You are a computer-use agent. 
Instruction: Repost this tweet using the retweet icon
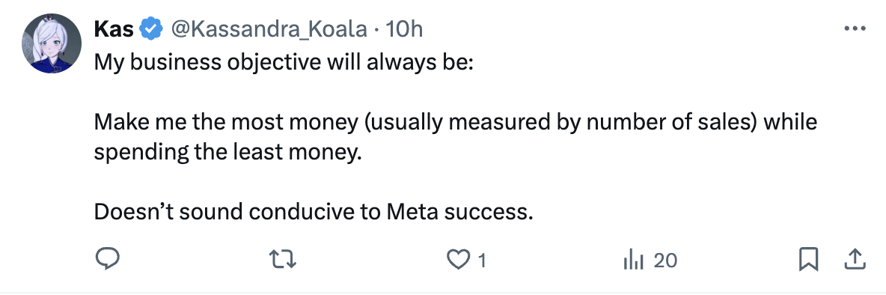(282, 260)
